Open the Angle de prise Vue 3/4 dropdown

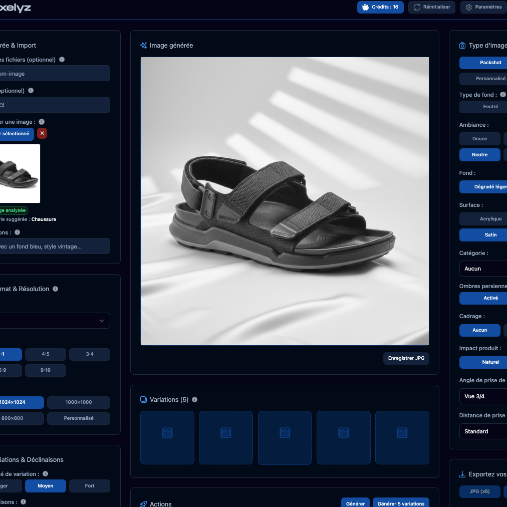(483, 396)
